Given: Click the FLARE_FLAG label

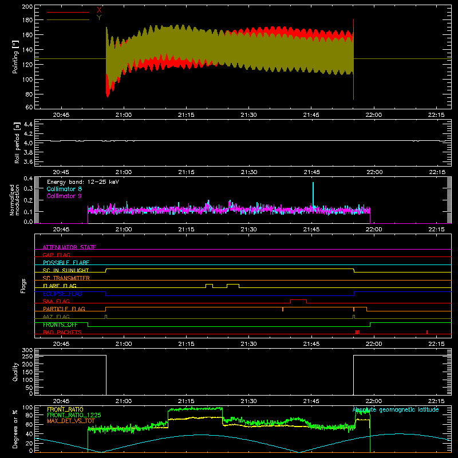Looking at the screenshot, I should [60, 286].
